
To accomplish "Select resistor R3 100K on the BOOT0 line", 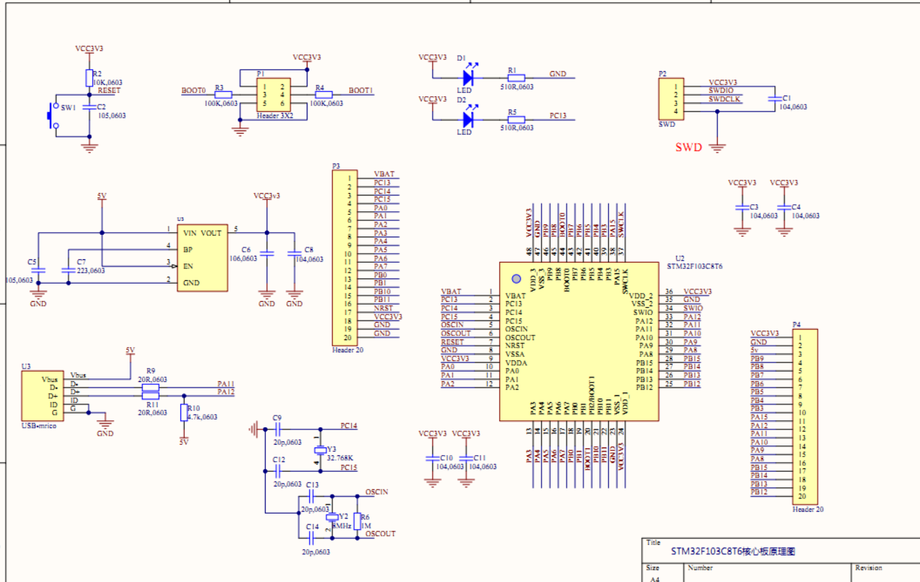I will pyautogui.click(x=223, y=94).
